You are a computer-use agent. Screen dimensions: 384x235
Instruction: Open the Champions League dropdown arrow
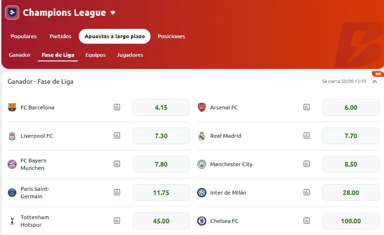coord(113,13)
